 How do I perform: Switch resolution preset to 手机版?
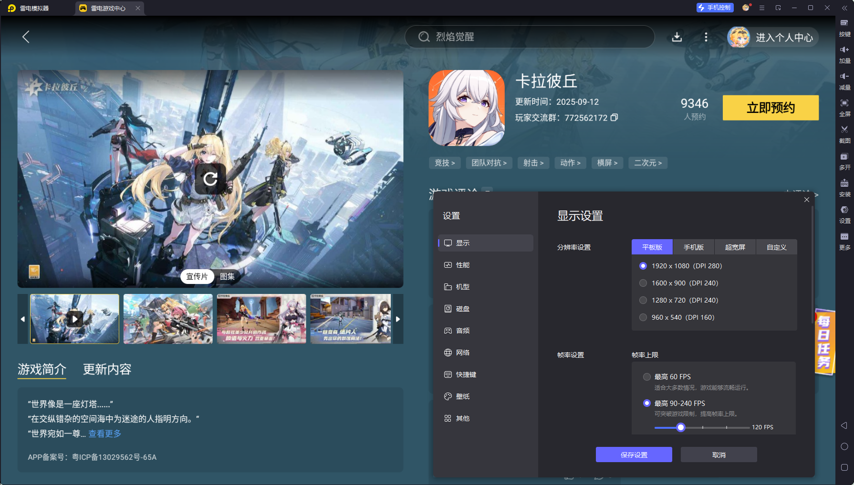tap(693, 247)
